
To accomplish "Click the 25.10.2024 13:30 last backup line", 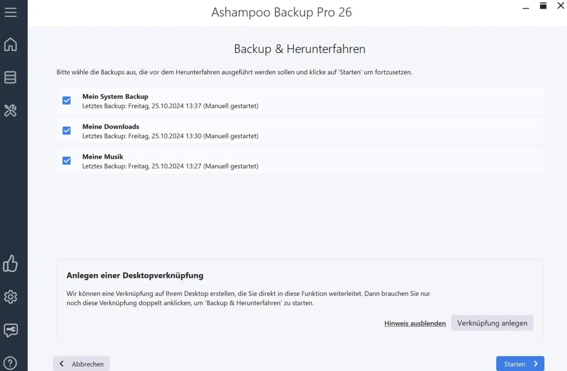I will [x=170, y=136].
